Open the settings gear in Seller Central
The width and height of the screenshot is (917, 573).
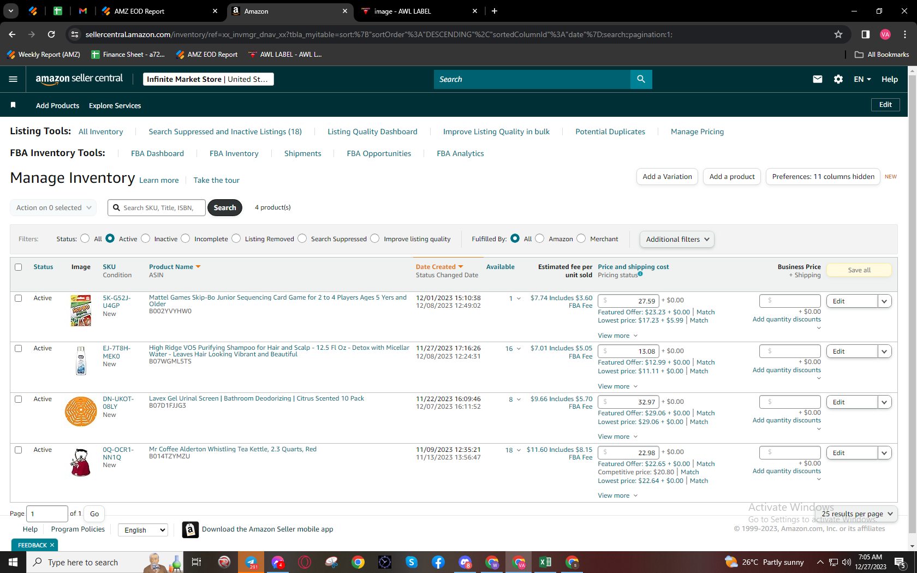[838, 79]
